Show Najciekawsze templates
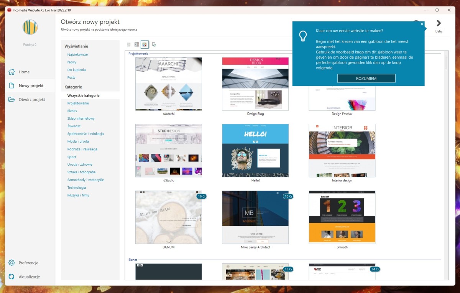The width and height of the screenshot is (460, 293). coord(77,54)
